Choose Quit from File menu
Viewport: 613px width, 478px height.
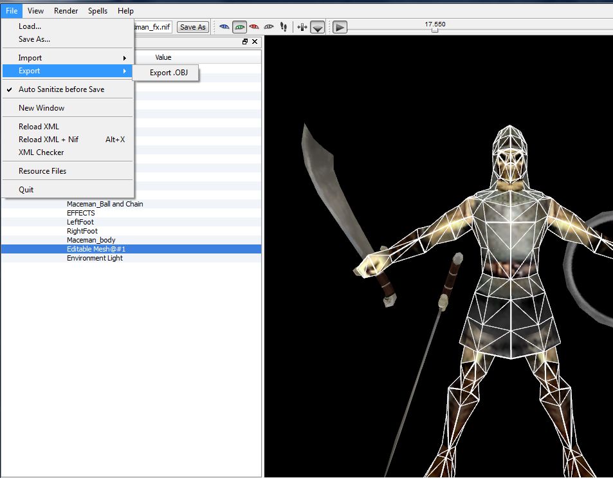coord(68,190)
